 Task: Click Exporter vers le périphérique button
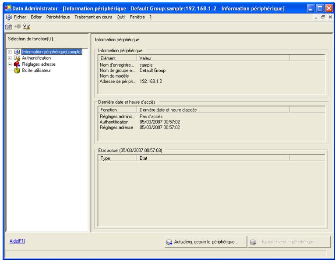[289, 242]
